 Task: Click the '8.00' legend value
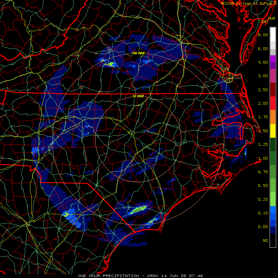click(263, 35)
